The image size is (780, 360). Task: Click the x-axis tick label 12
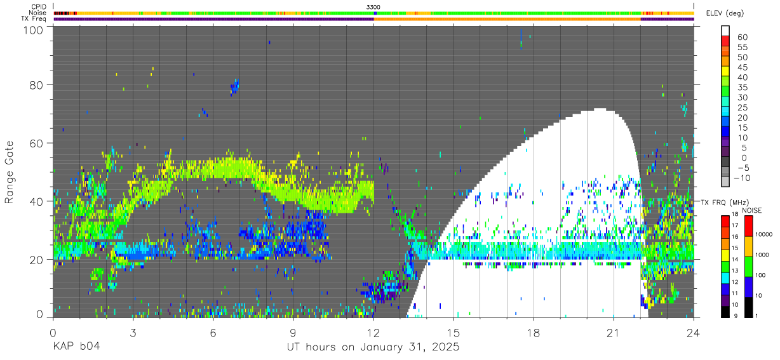(x=373, y=334)
